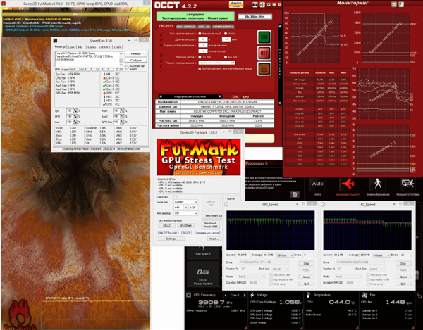Click the gear icon beside AI Suite Fan panel
The width and height of the screenshot is (423, 330).
click(419, 296)
